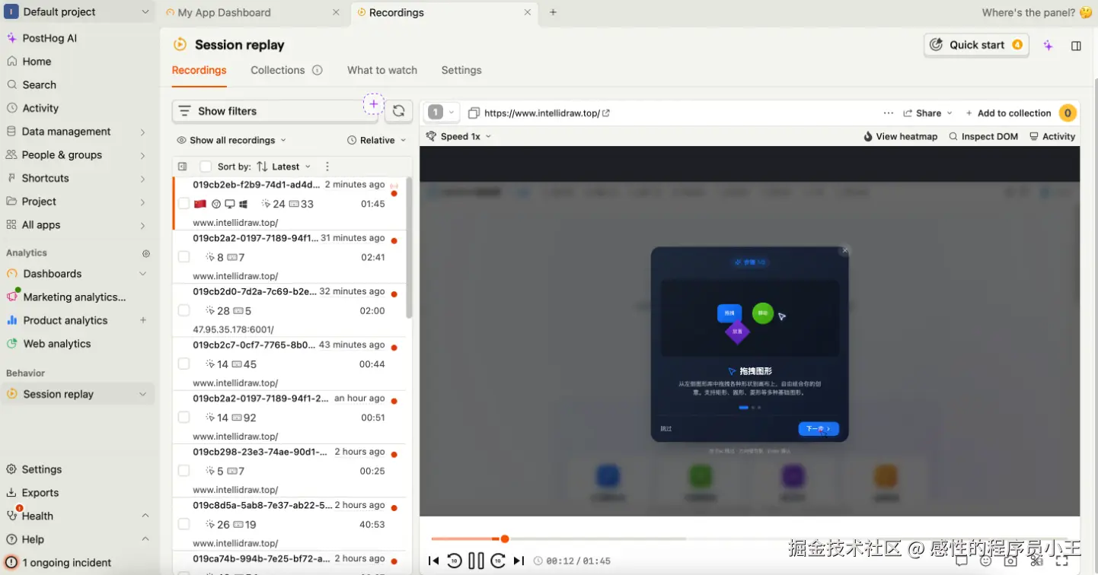
Task: Check the recording from 32 minutes ago
Action: [184, 310]
